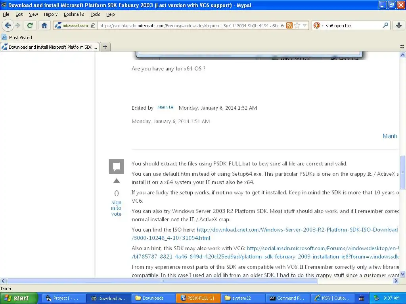The image size is (406, 304).
Task: Go forward one page
Action: click(x=17, y=25)
